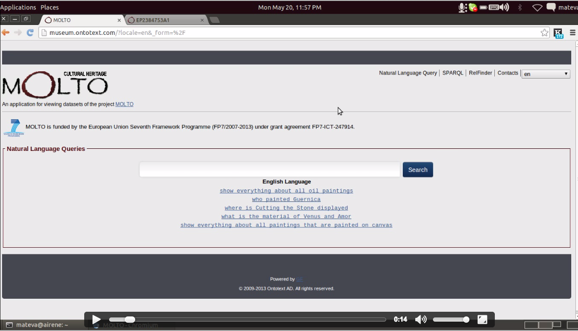
Task: Open the Contacts page
Action: click(x=508, y=73)
